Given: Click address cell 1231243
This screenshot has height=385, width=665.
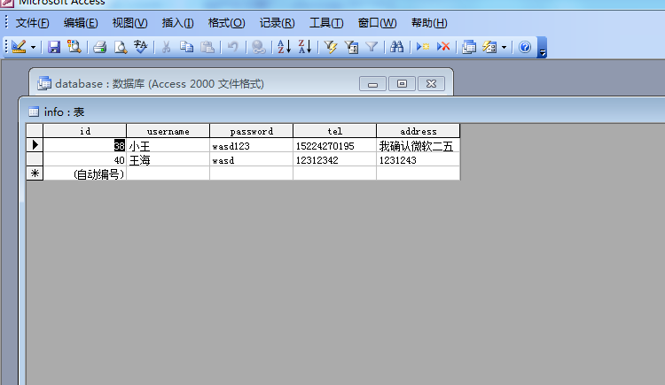Looking at the screenshot, I should coord(419,159).
